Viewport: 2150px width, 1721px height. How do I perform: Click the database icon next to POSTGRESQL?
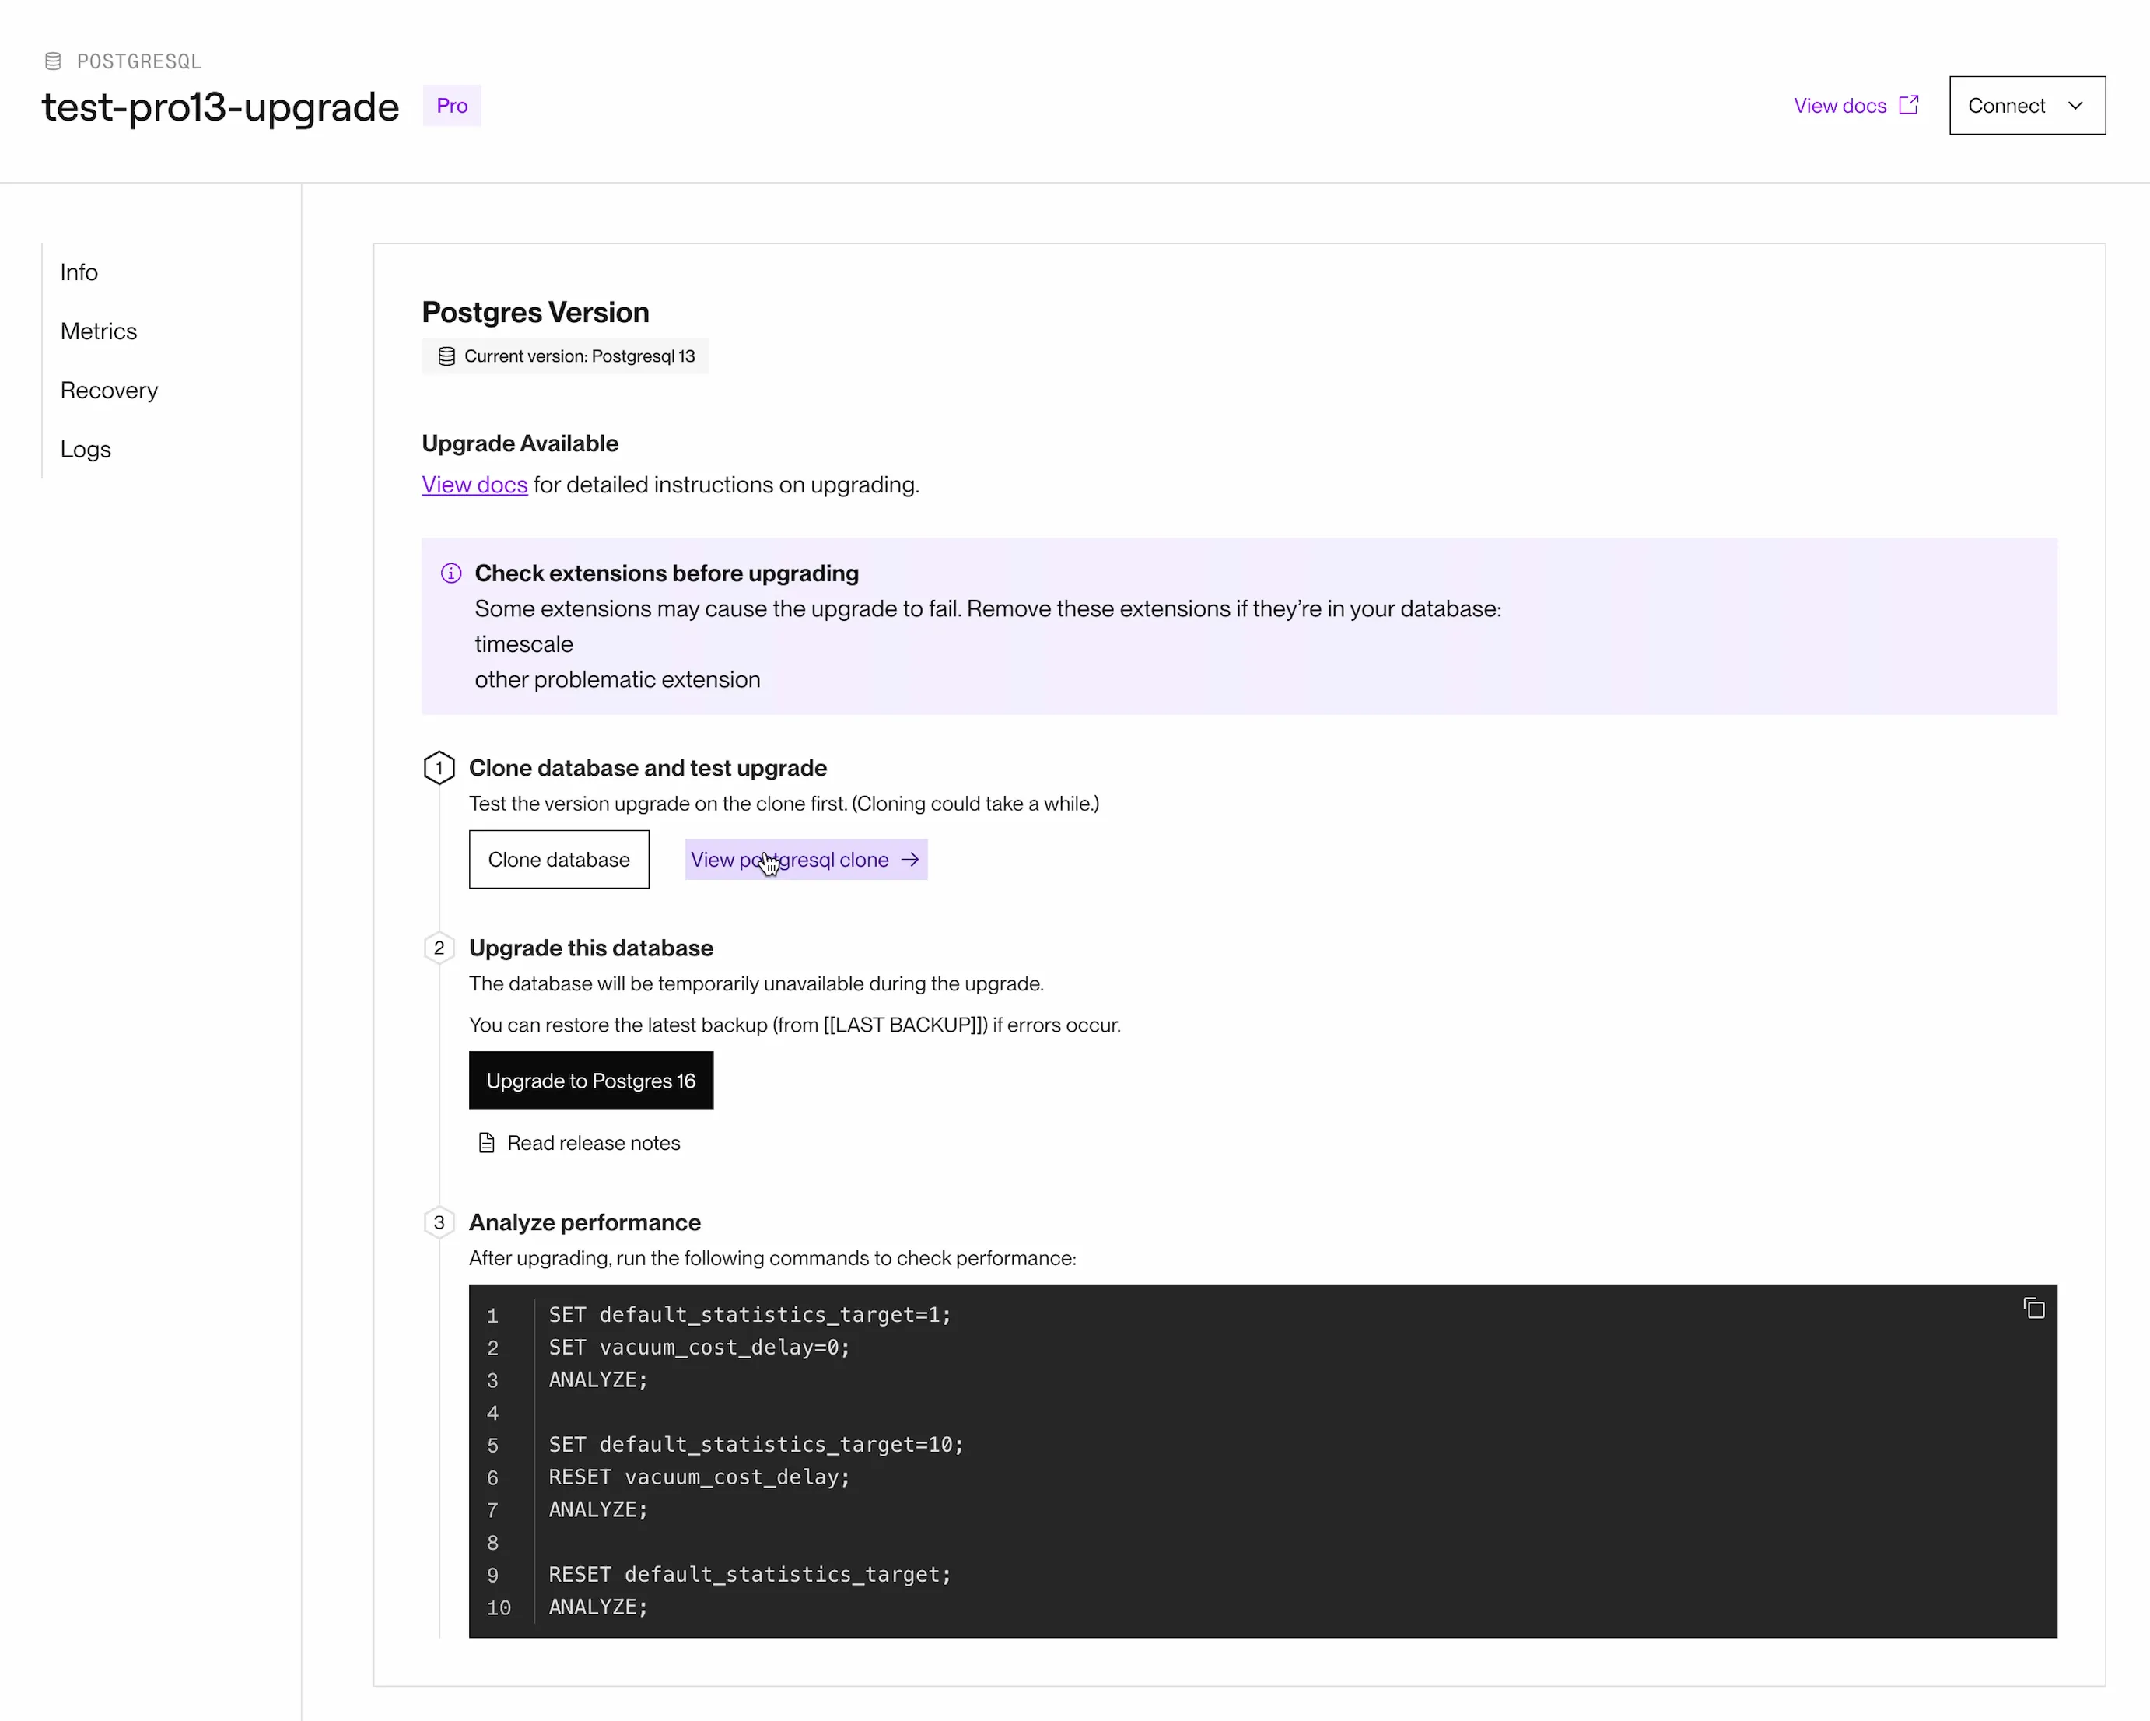[53, 62]
